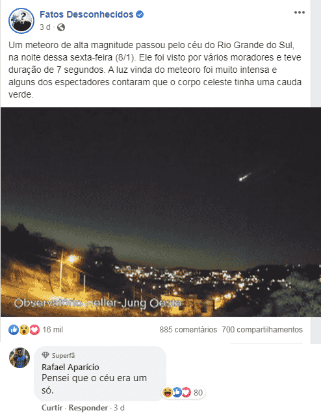Image resolution: width=321 pixels, height=415 pixels.
Task: Open the Fatos Desconhecidos page name link
Action: pyautogui.click(x=86, y=14)
